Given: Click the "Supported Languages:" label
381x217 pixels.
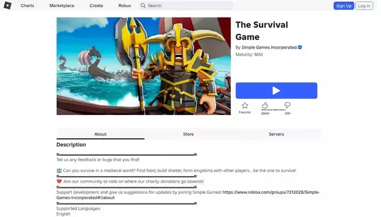Looking at the screenshot, I should [x=79, y=209].
